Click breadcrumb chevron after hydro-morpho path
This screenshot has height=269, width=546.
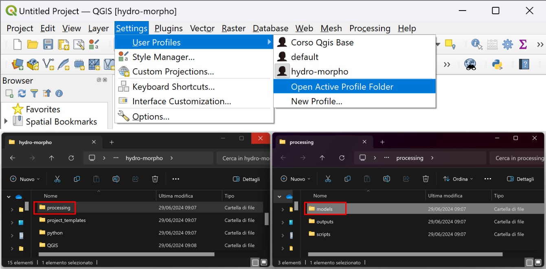[x=171, y=158]
